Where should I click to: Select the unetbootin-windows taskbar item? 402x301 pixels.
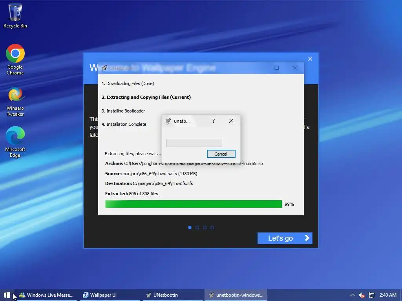point(236,295)
